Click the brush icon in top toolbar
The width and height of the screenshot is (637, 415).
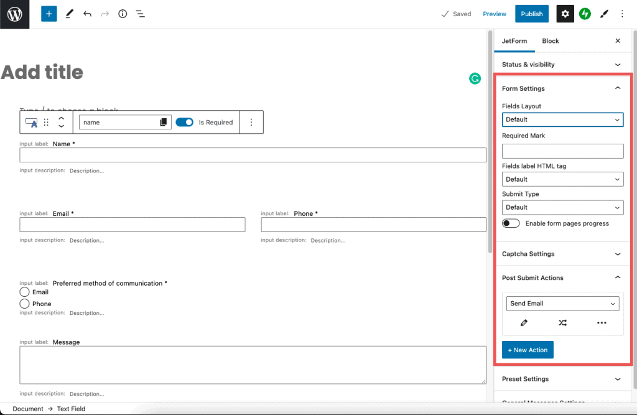[x=604, y=14]
